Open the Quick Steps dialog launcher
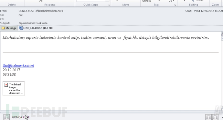Screen dimensions: 223x120 pyautogui.click(x=109, y=5)
